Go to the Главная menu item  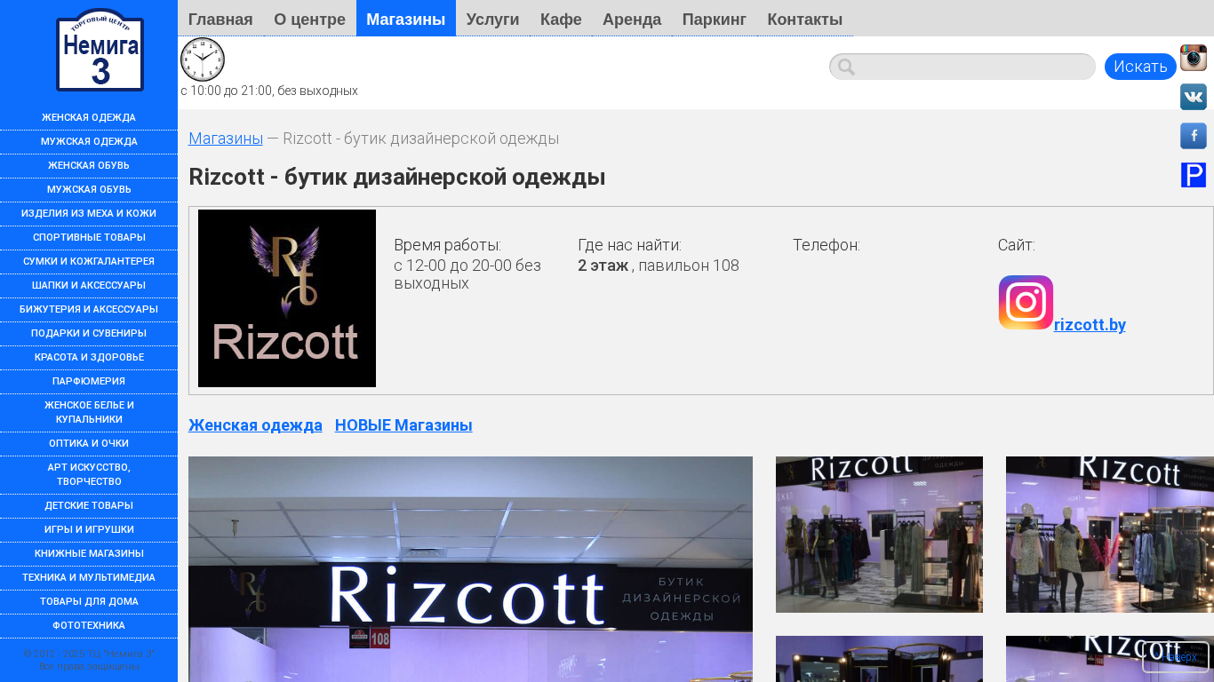point(220,19)
